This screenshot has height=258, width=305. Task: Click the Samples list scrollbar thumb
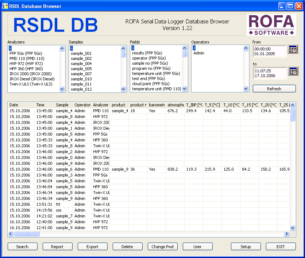pyautogui.click(x=123, y=54)
